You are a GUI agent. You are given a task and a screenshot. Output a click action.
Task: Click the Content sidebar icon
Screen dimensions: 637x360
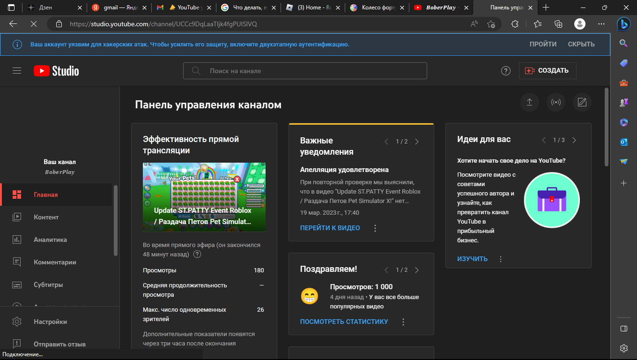click(x=17, y=217)
